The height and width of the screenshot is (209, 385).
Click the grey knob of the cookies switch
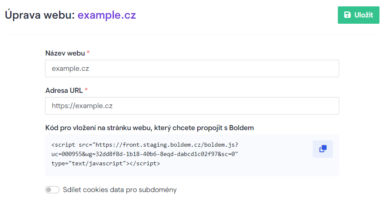pyautogui.click(x=49, y=189)
